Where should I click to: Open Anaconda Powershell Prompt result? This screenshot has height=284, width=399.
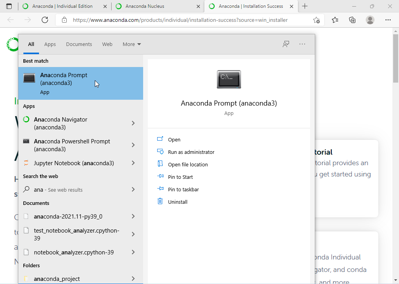tap(81, 145)
